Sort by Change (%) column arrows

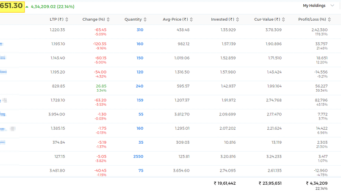[108, 19]
